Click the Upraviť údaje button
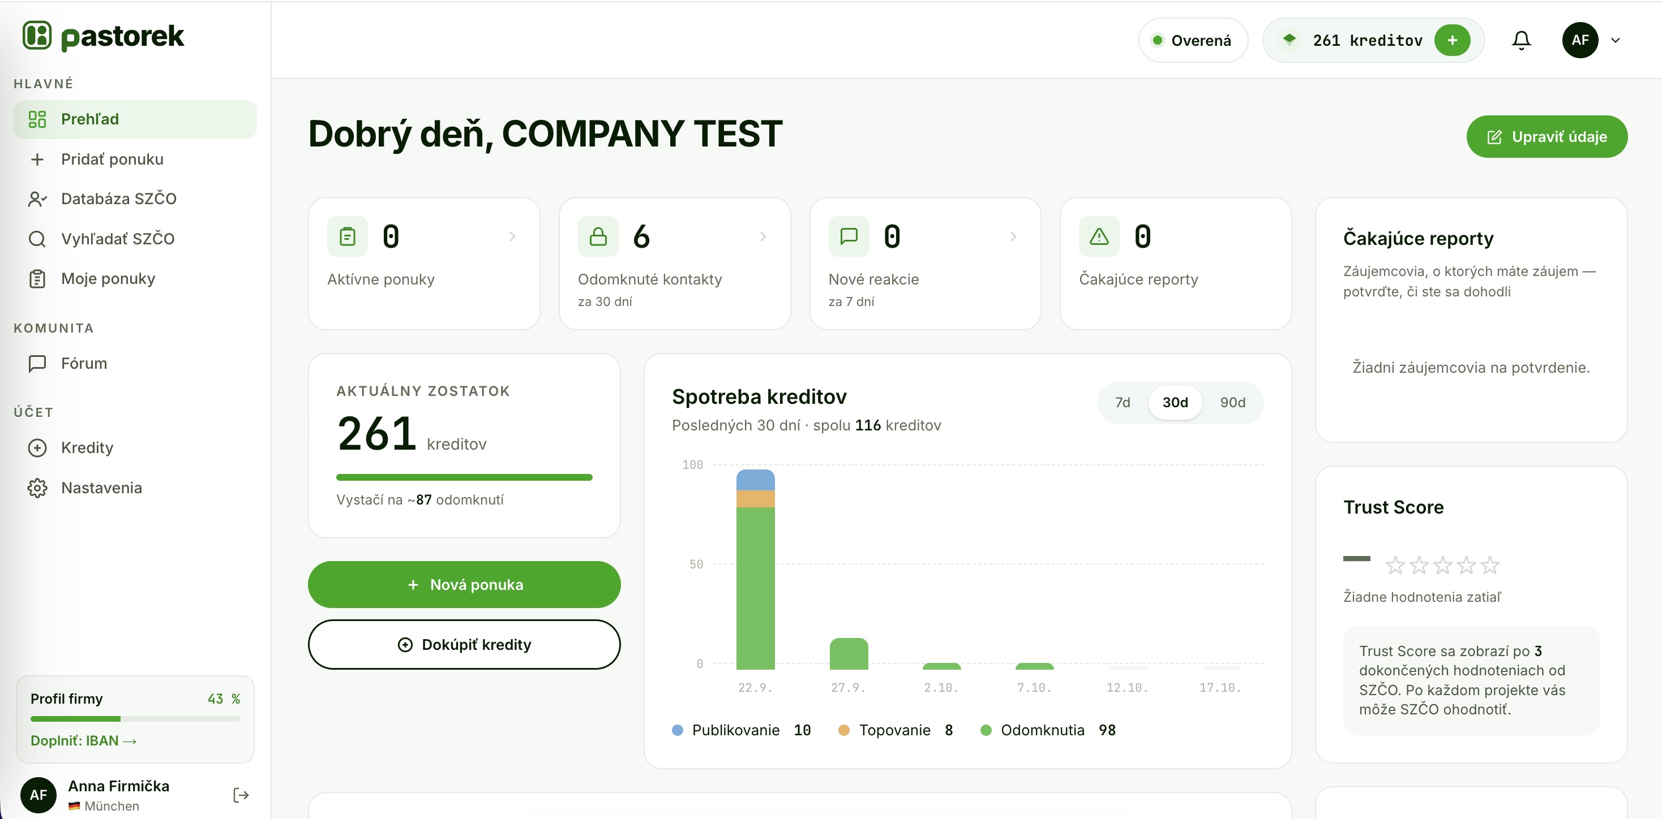 [x=1547, y=137]
